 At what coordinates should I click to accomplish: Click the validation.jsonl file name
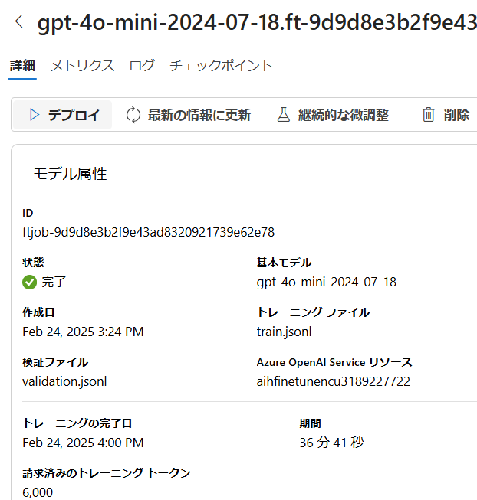tap(64, 381)
